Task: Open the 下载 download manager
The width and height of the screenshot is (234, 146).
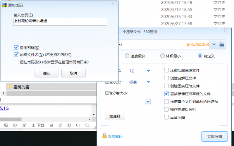Action: coord(38,125)
